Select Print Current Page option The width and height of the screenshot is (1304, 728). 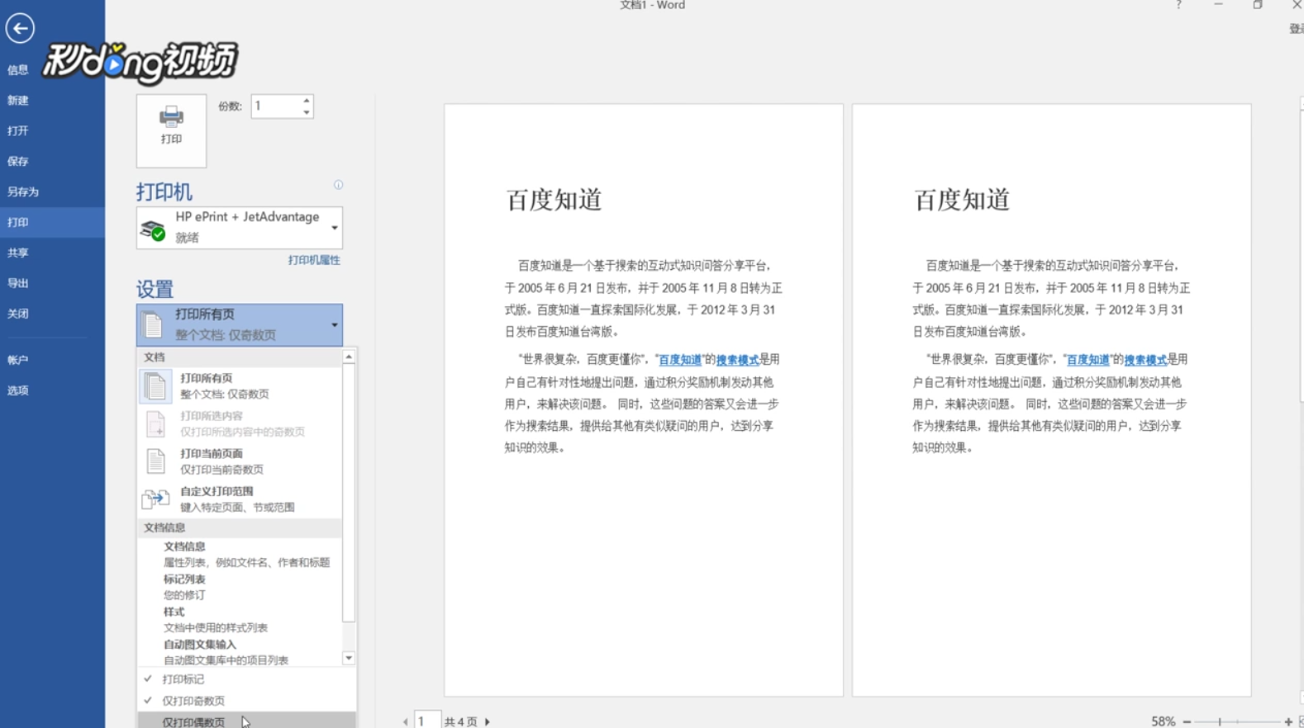tap(240, 461)
